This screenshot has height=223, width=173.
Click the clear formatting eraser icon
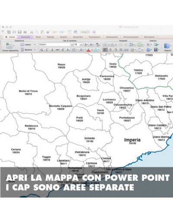[x=98, y=44]
